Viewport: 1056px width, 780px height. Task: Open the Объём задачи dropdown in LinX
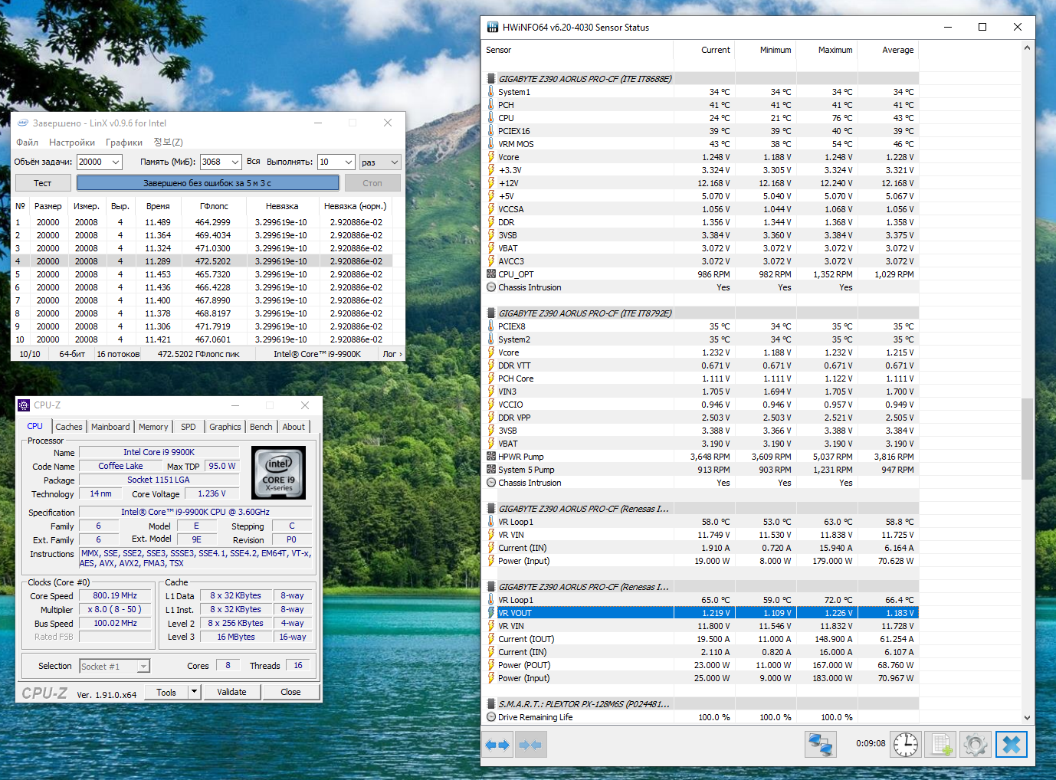click(x=116, y=162)
